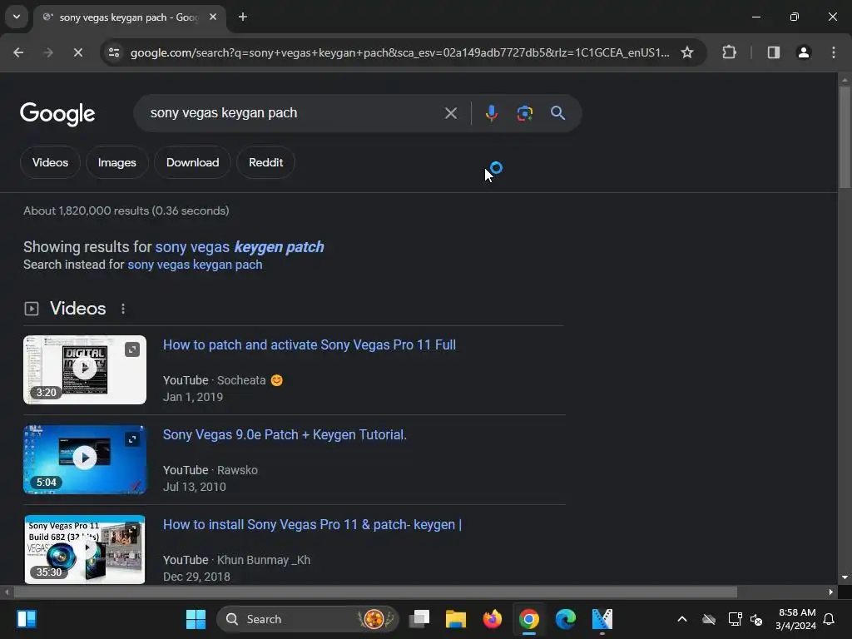This screenshot has height=639, width=852.
Task: Click the scrollbar down arrow
Action: 845,577
